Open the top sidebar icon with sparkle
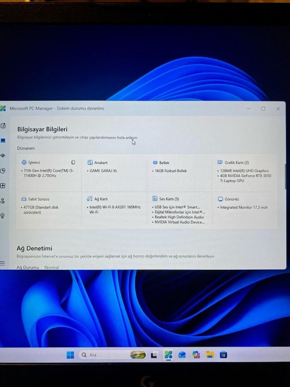Screen dimensions: 290x387 pos(3,125)
